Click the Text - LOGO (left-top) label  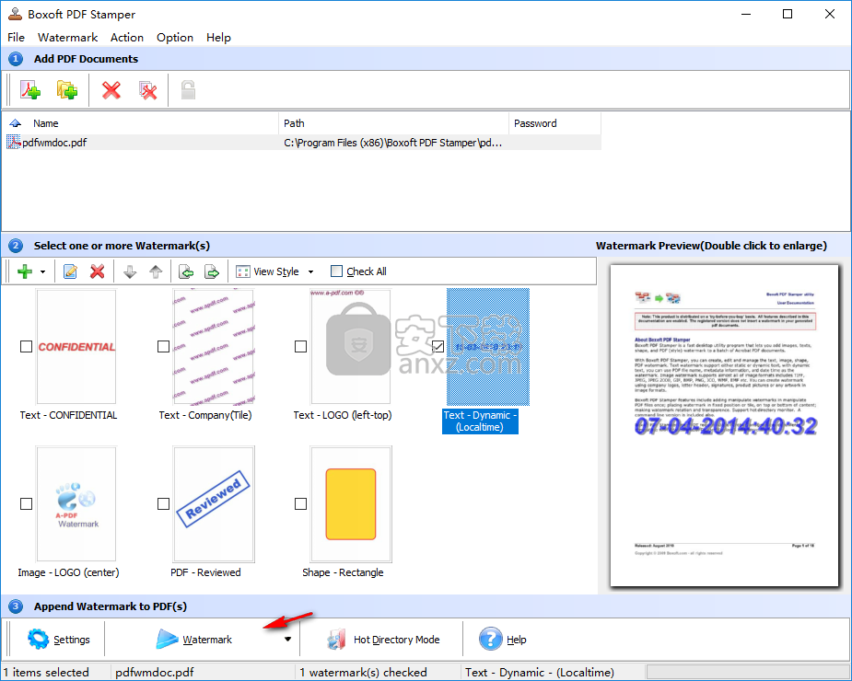point(343,415)
